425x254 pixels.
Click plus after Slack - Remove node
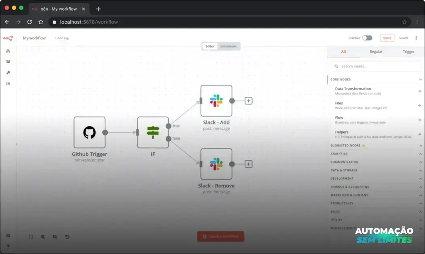pos(249,164)
